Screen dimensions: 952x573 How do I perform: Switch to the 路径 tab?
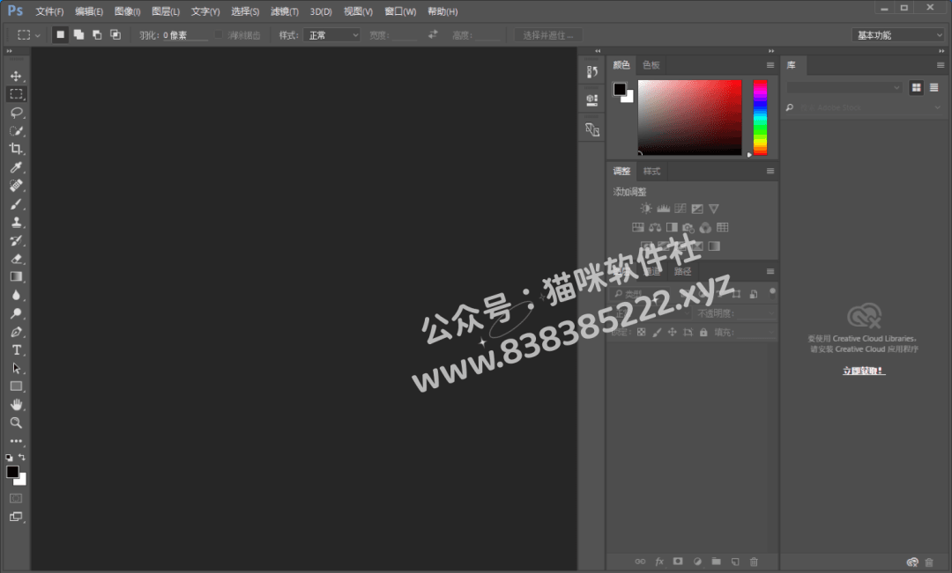[x=682, y=271]
